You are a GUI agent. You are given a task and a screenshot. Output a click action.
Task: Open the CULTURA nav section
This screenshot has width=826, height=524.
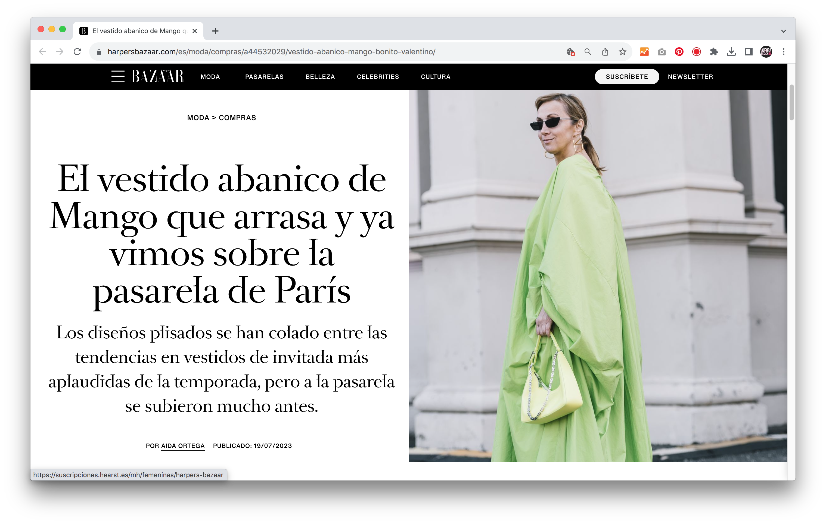[x=436, y=77]
